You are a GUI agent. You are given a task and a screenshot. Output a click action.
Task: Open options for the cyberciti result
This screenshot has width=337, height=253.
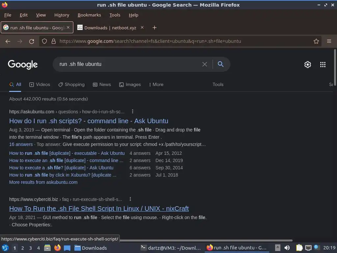click(130, 199)
